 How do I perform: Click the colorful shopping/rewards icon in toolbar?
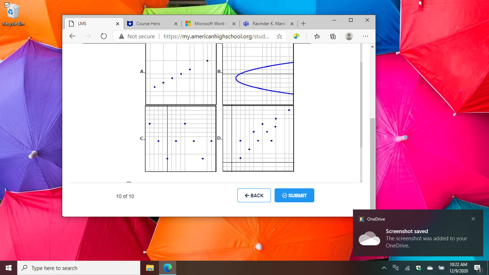[x=295, y=36]
